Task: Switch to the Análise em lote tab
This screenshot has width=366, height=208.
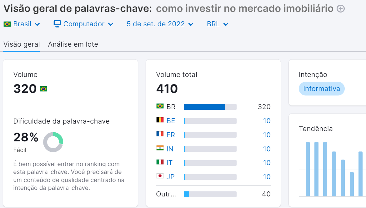Action: 73,44
